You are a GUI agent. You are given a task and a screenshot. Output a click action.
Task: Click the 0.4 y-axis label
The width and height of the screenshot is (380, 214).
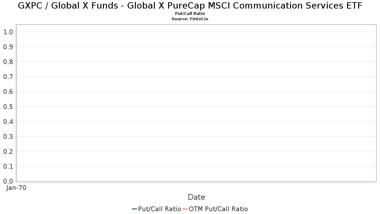point(8,122)
